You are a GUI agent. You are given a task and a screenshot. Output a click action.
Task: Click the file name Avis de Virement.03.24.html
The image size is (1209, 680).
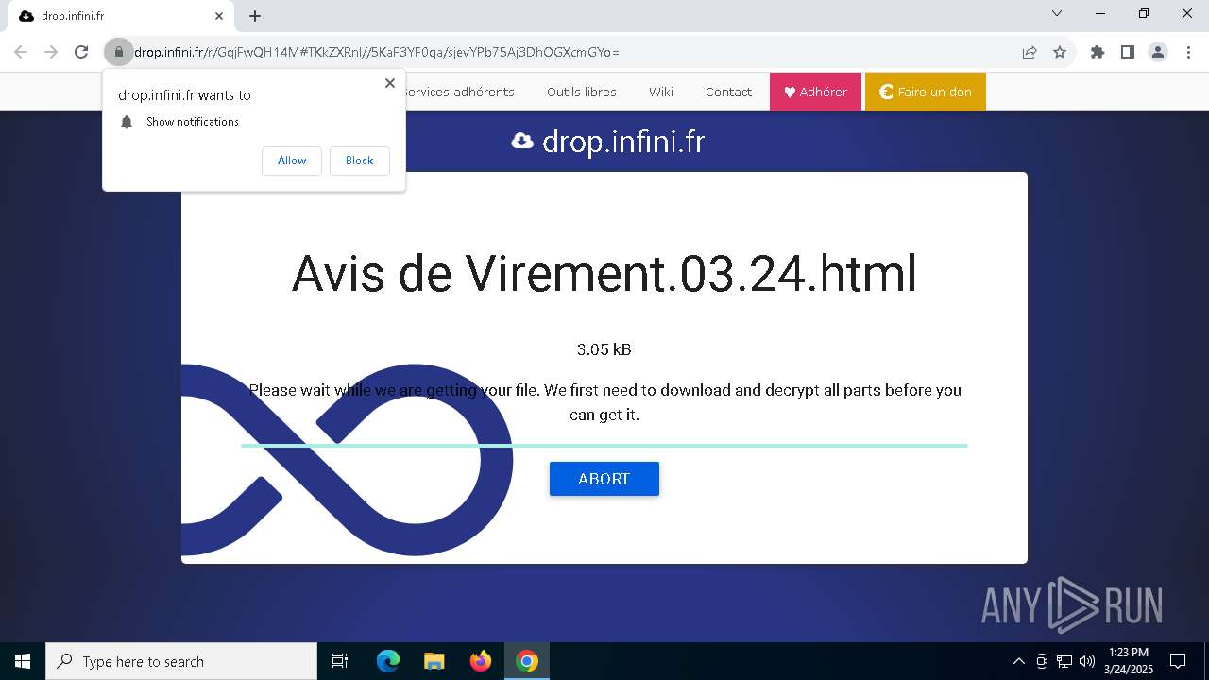tap(604, 274)
